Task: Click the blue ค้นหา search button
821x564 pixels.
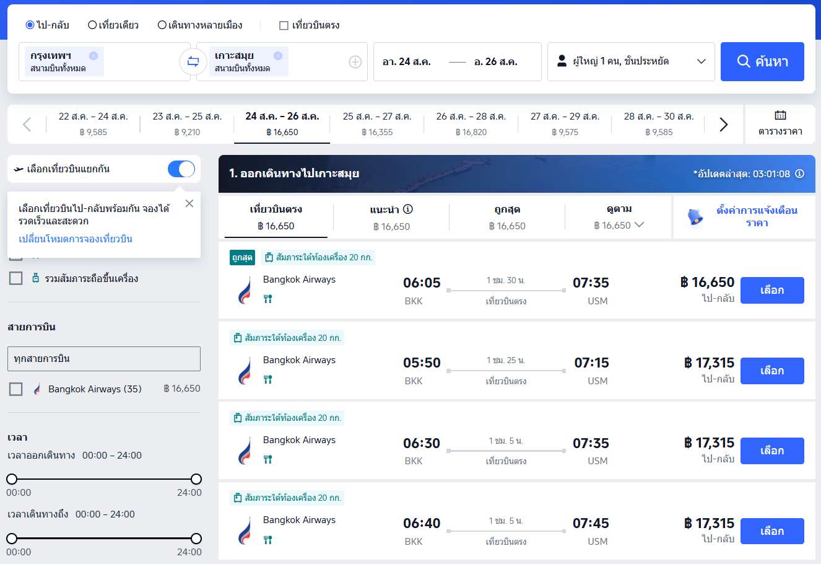Action: (x=762, y=61)
